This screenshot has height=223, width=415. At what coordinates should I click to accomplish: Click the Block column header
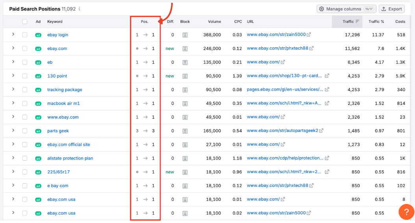tap(185, 22)
